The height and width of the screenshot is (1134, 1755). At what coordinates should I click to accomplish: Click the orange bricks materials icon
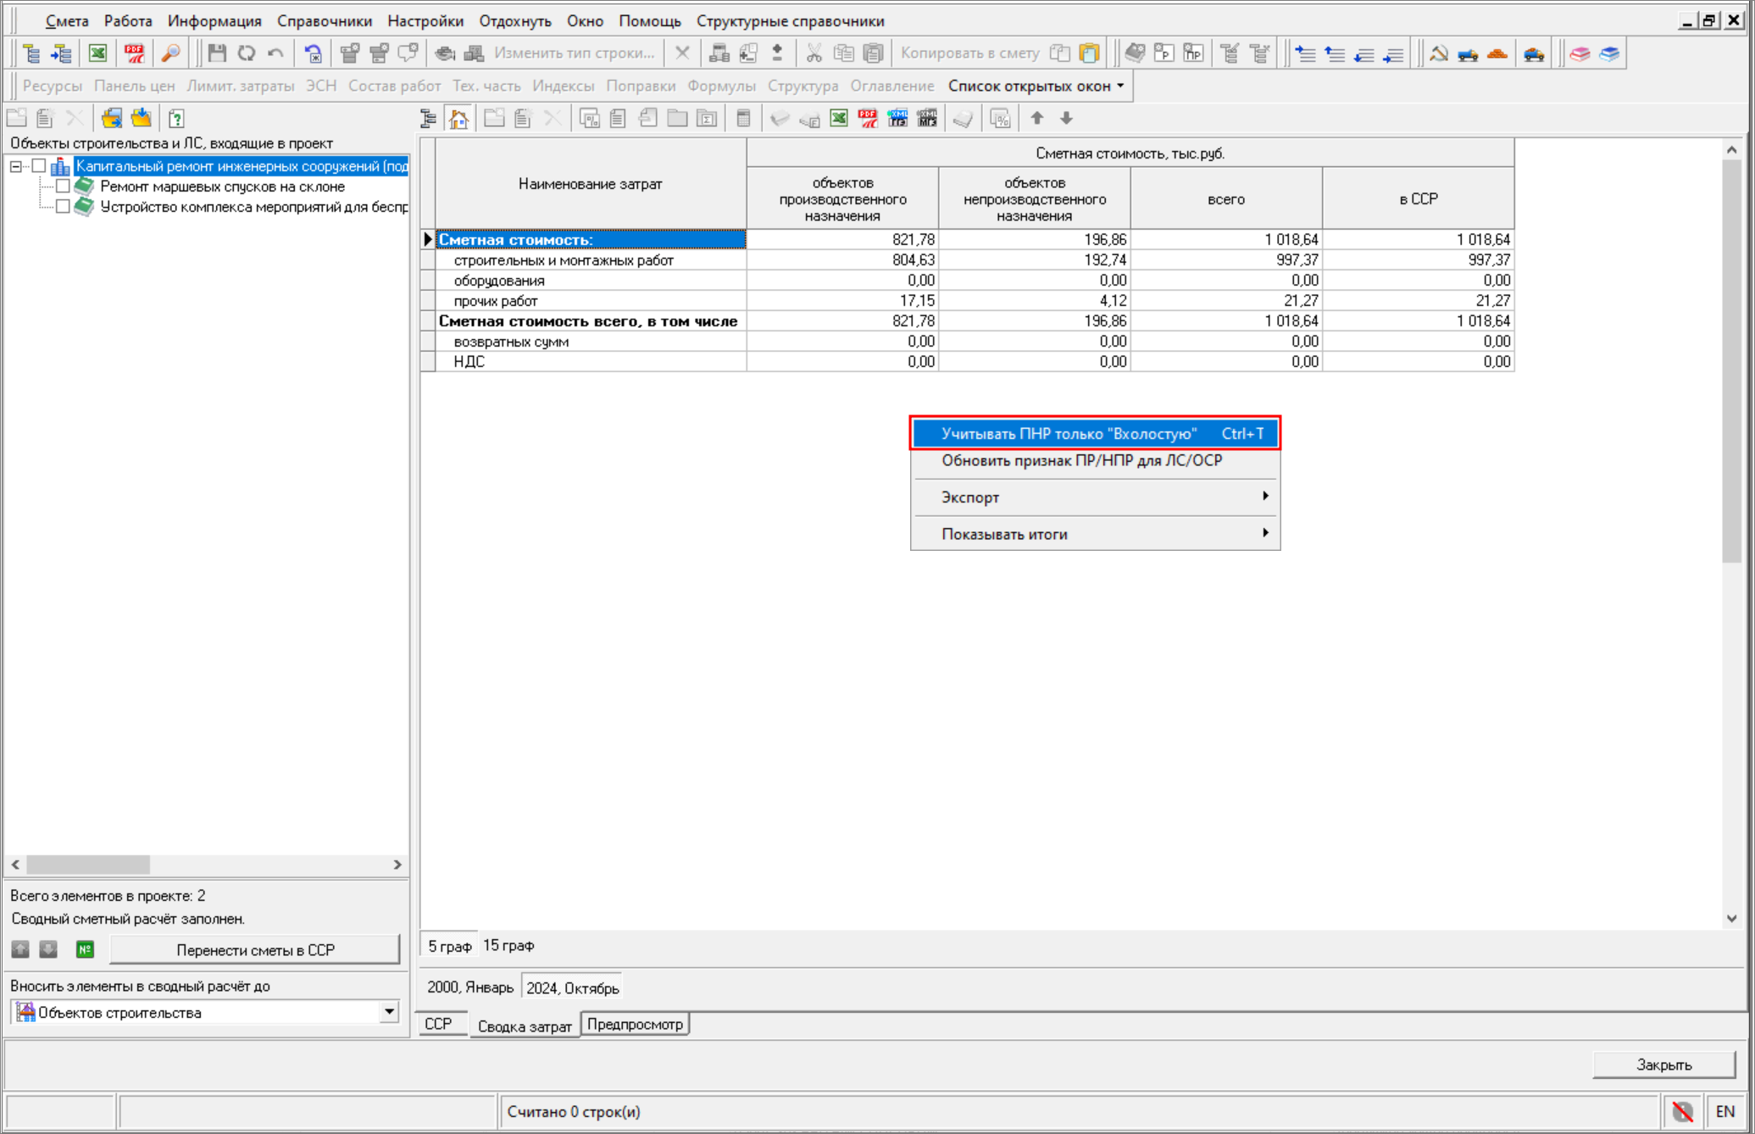(1497, 53)
